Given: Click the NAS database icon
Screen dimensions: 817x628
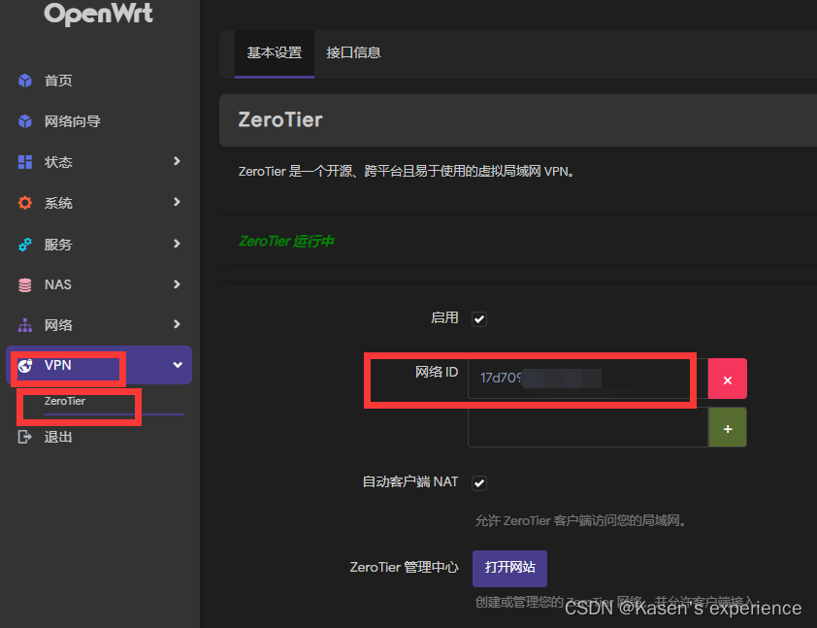Looking at the screenshot, I should pos(24,284).
